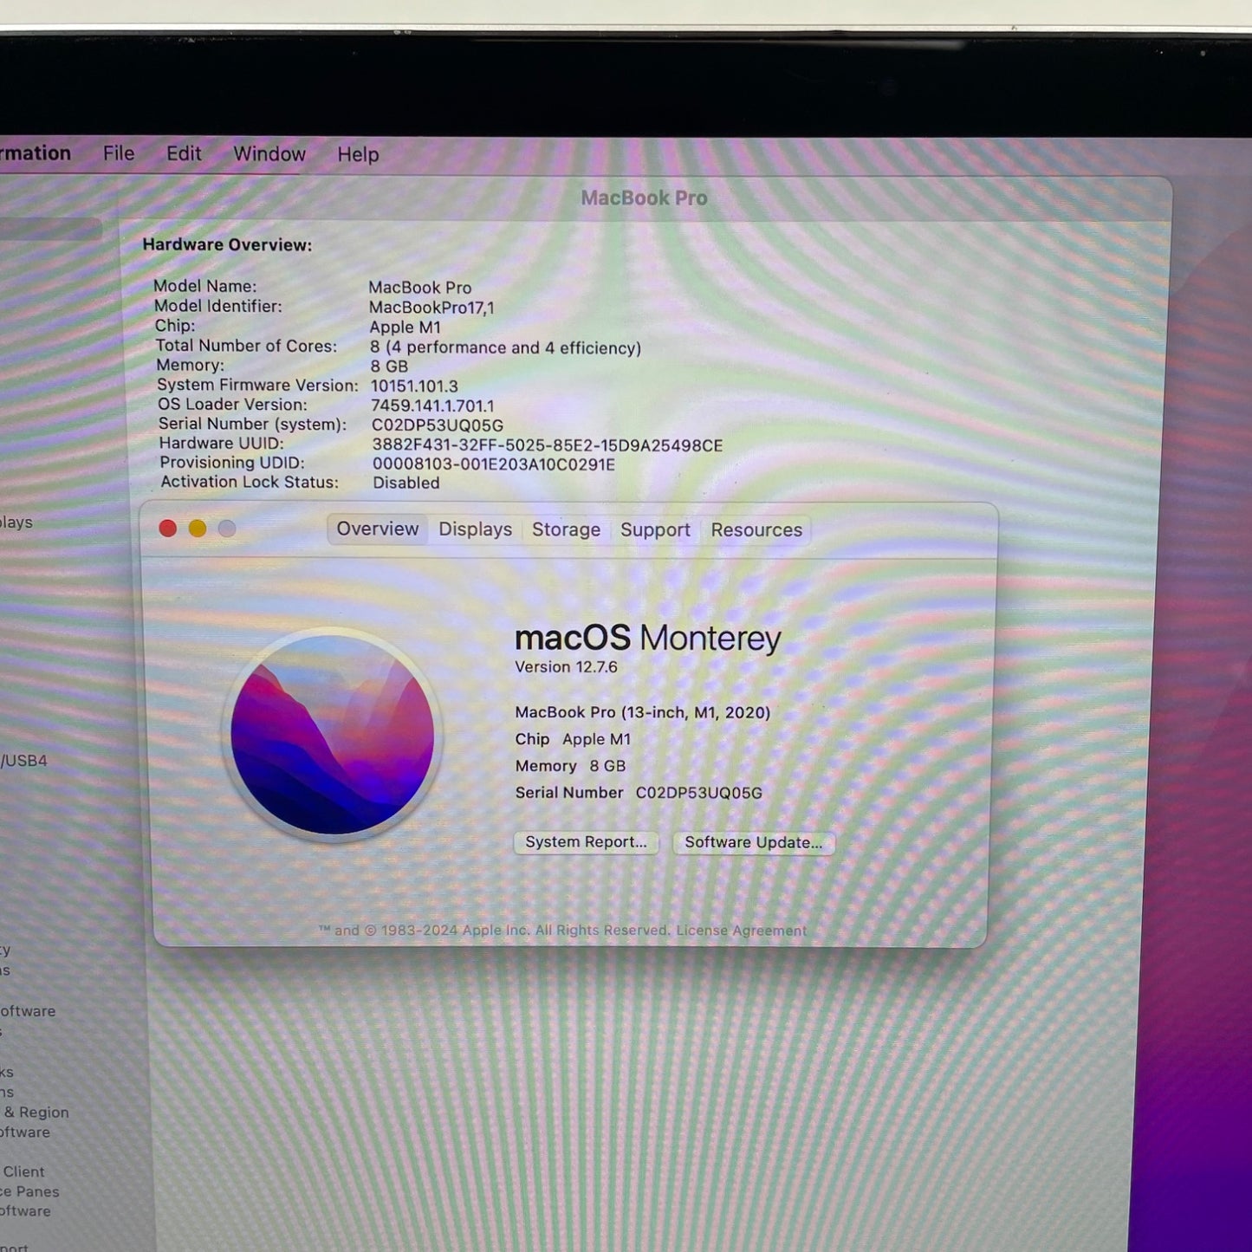This screenshot has width=1252, height=1252.
Task: Click "MacBook Pro (13-inch, M1, 2020)" text
Action: 643,712
